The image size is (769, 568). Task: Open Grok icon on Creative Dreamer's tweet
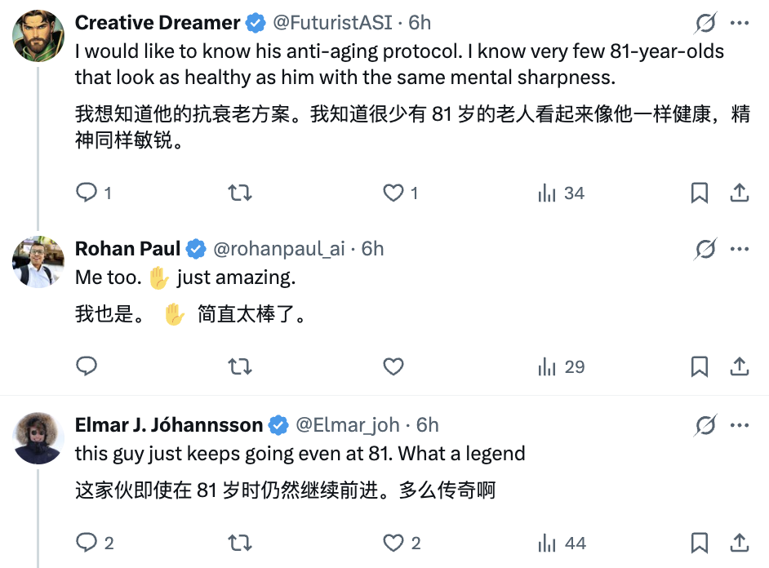705,23
